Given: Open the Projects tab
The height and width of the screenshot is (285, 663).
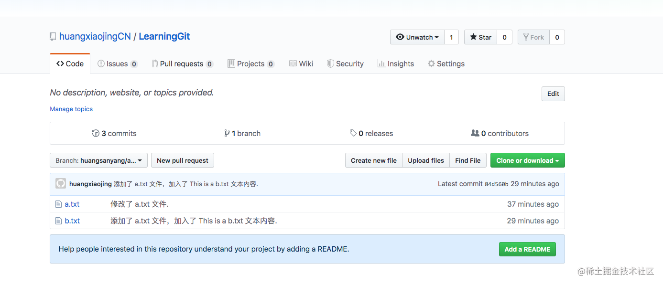Looking at the screenshot, I should [x=250, y=63].
